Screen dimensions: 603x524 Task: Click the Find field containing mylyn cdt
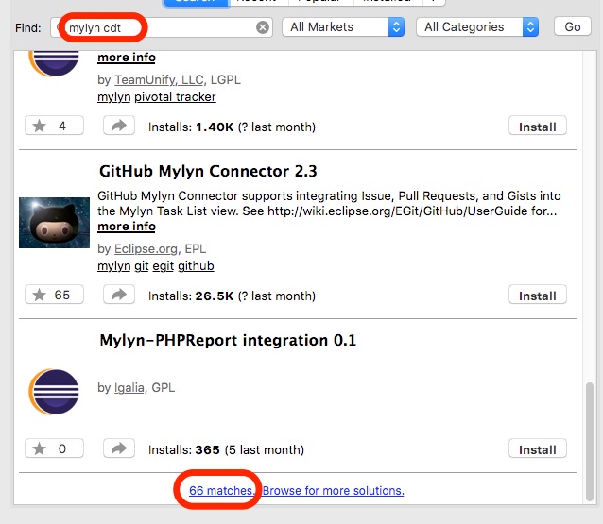pos(162,27)
